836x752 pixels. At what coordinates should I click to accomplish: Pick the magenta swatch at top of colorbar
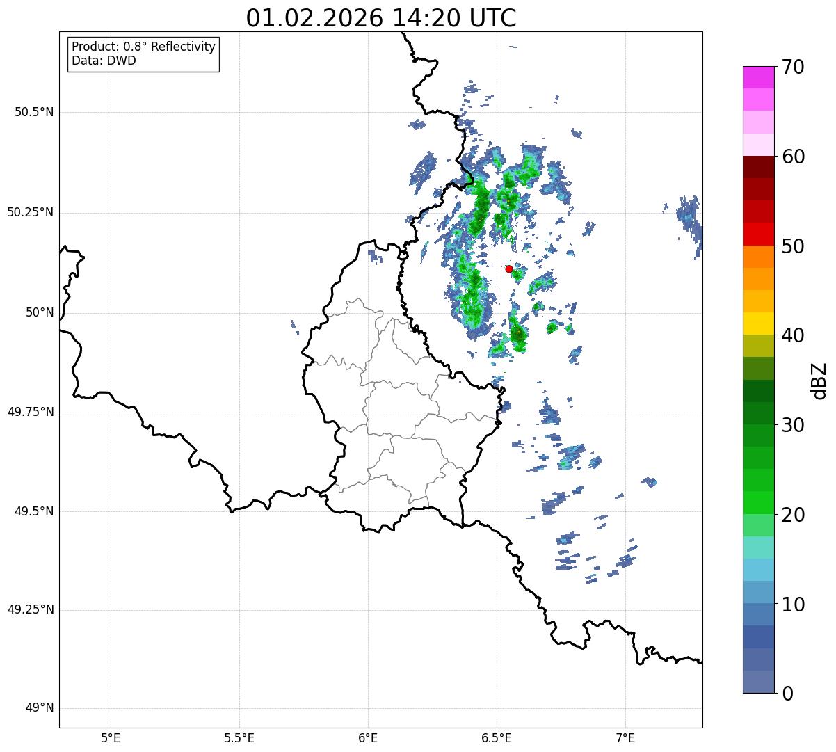(759, 77)
